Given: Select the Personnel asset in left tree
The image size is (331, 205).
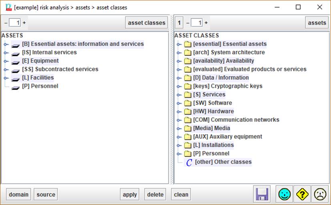Looking at the screenshot, I should (40, 86).
